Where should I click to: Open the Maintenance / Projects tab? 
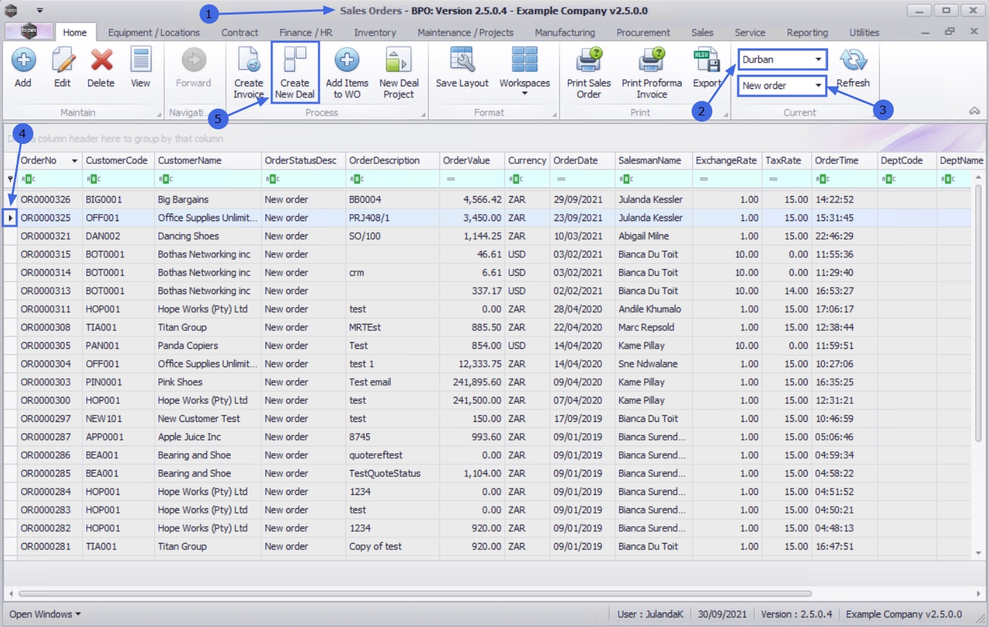point(465,33)
